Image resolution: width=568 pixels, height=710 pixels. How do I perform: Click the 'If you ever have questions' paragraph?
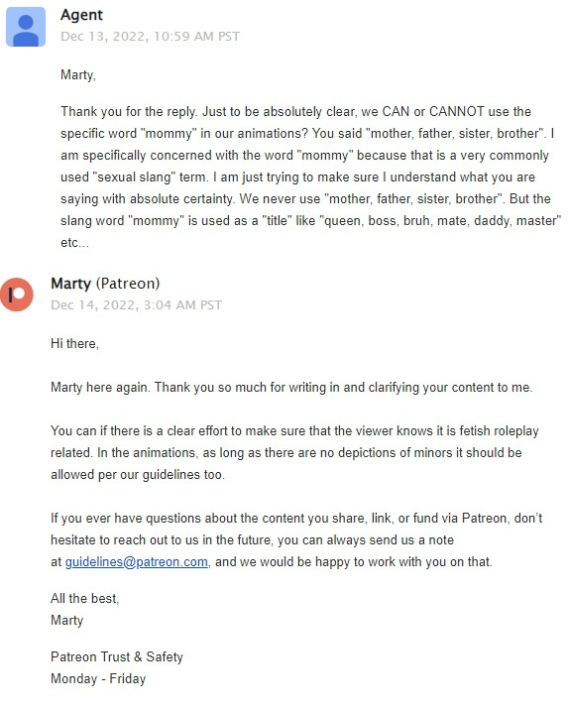(x=296, y=539)
